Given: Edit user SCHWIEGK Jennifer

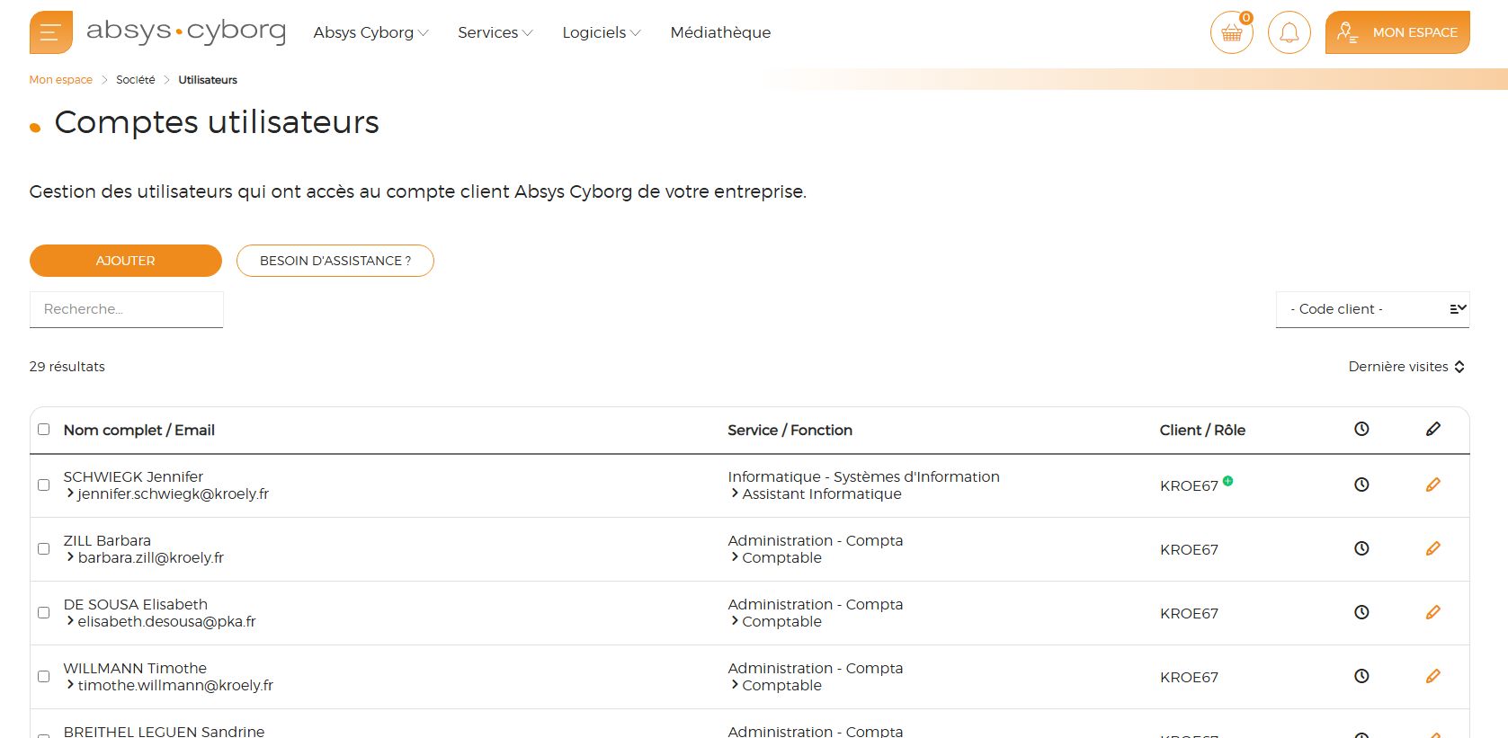Looking at the screenshot, I should (x=1433, y=485).
